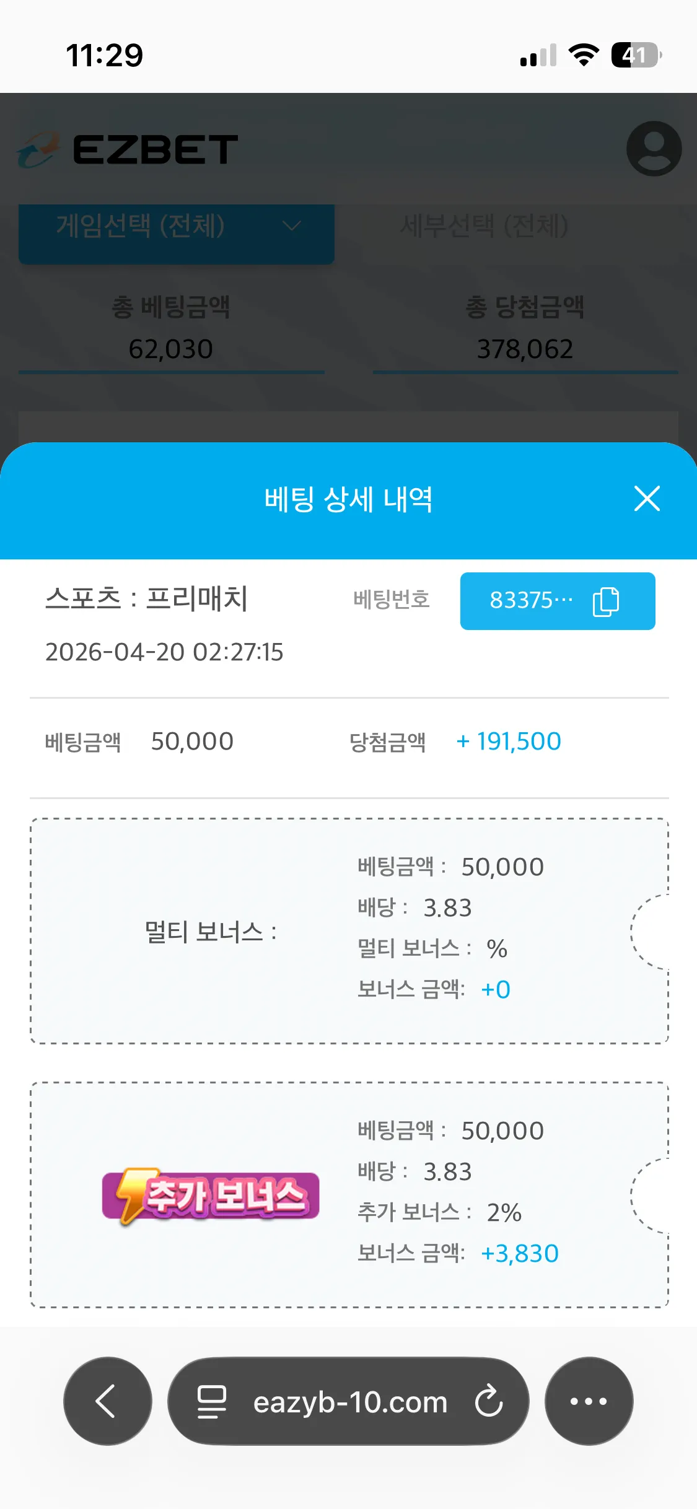Viewport: 697px width, 1509px height.
Task: Tap the EZBET logo
Action: (127, 150)
